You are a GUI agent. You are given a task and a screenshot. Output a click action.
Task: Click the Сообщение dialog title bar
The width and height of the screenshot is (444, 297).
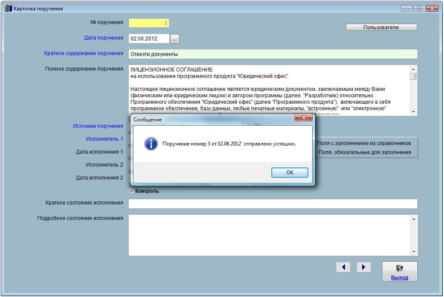point(212,119)
